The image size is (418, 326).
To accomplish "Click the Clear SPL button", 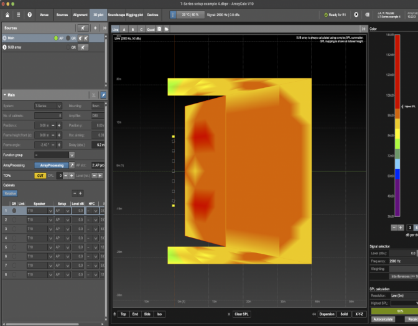I will coord(241,314).
